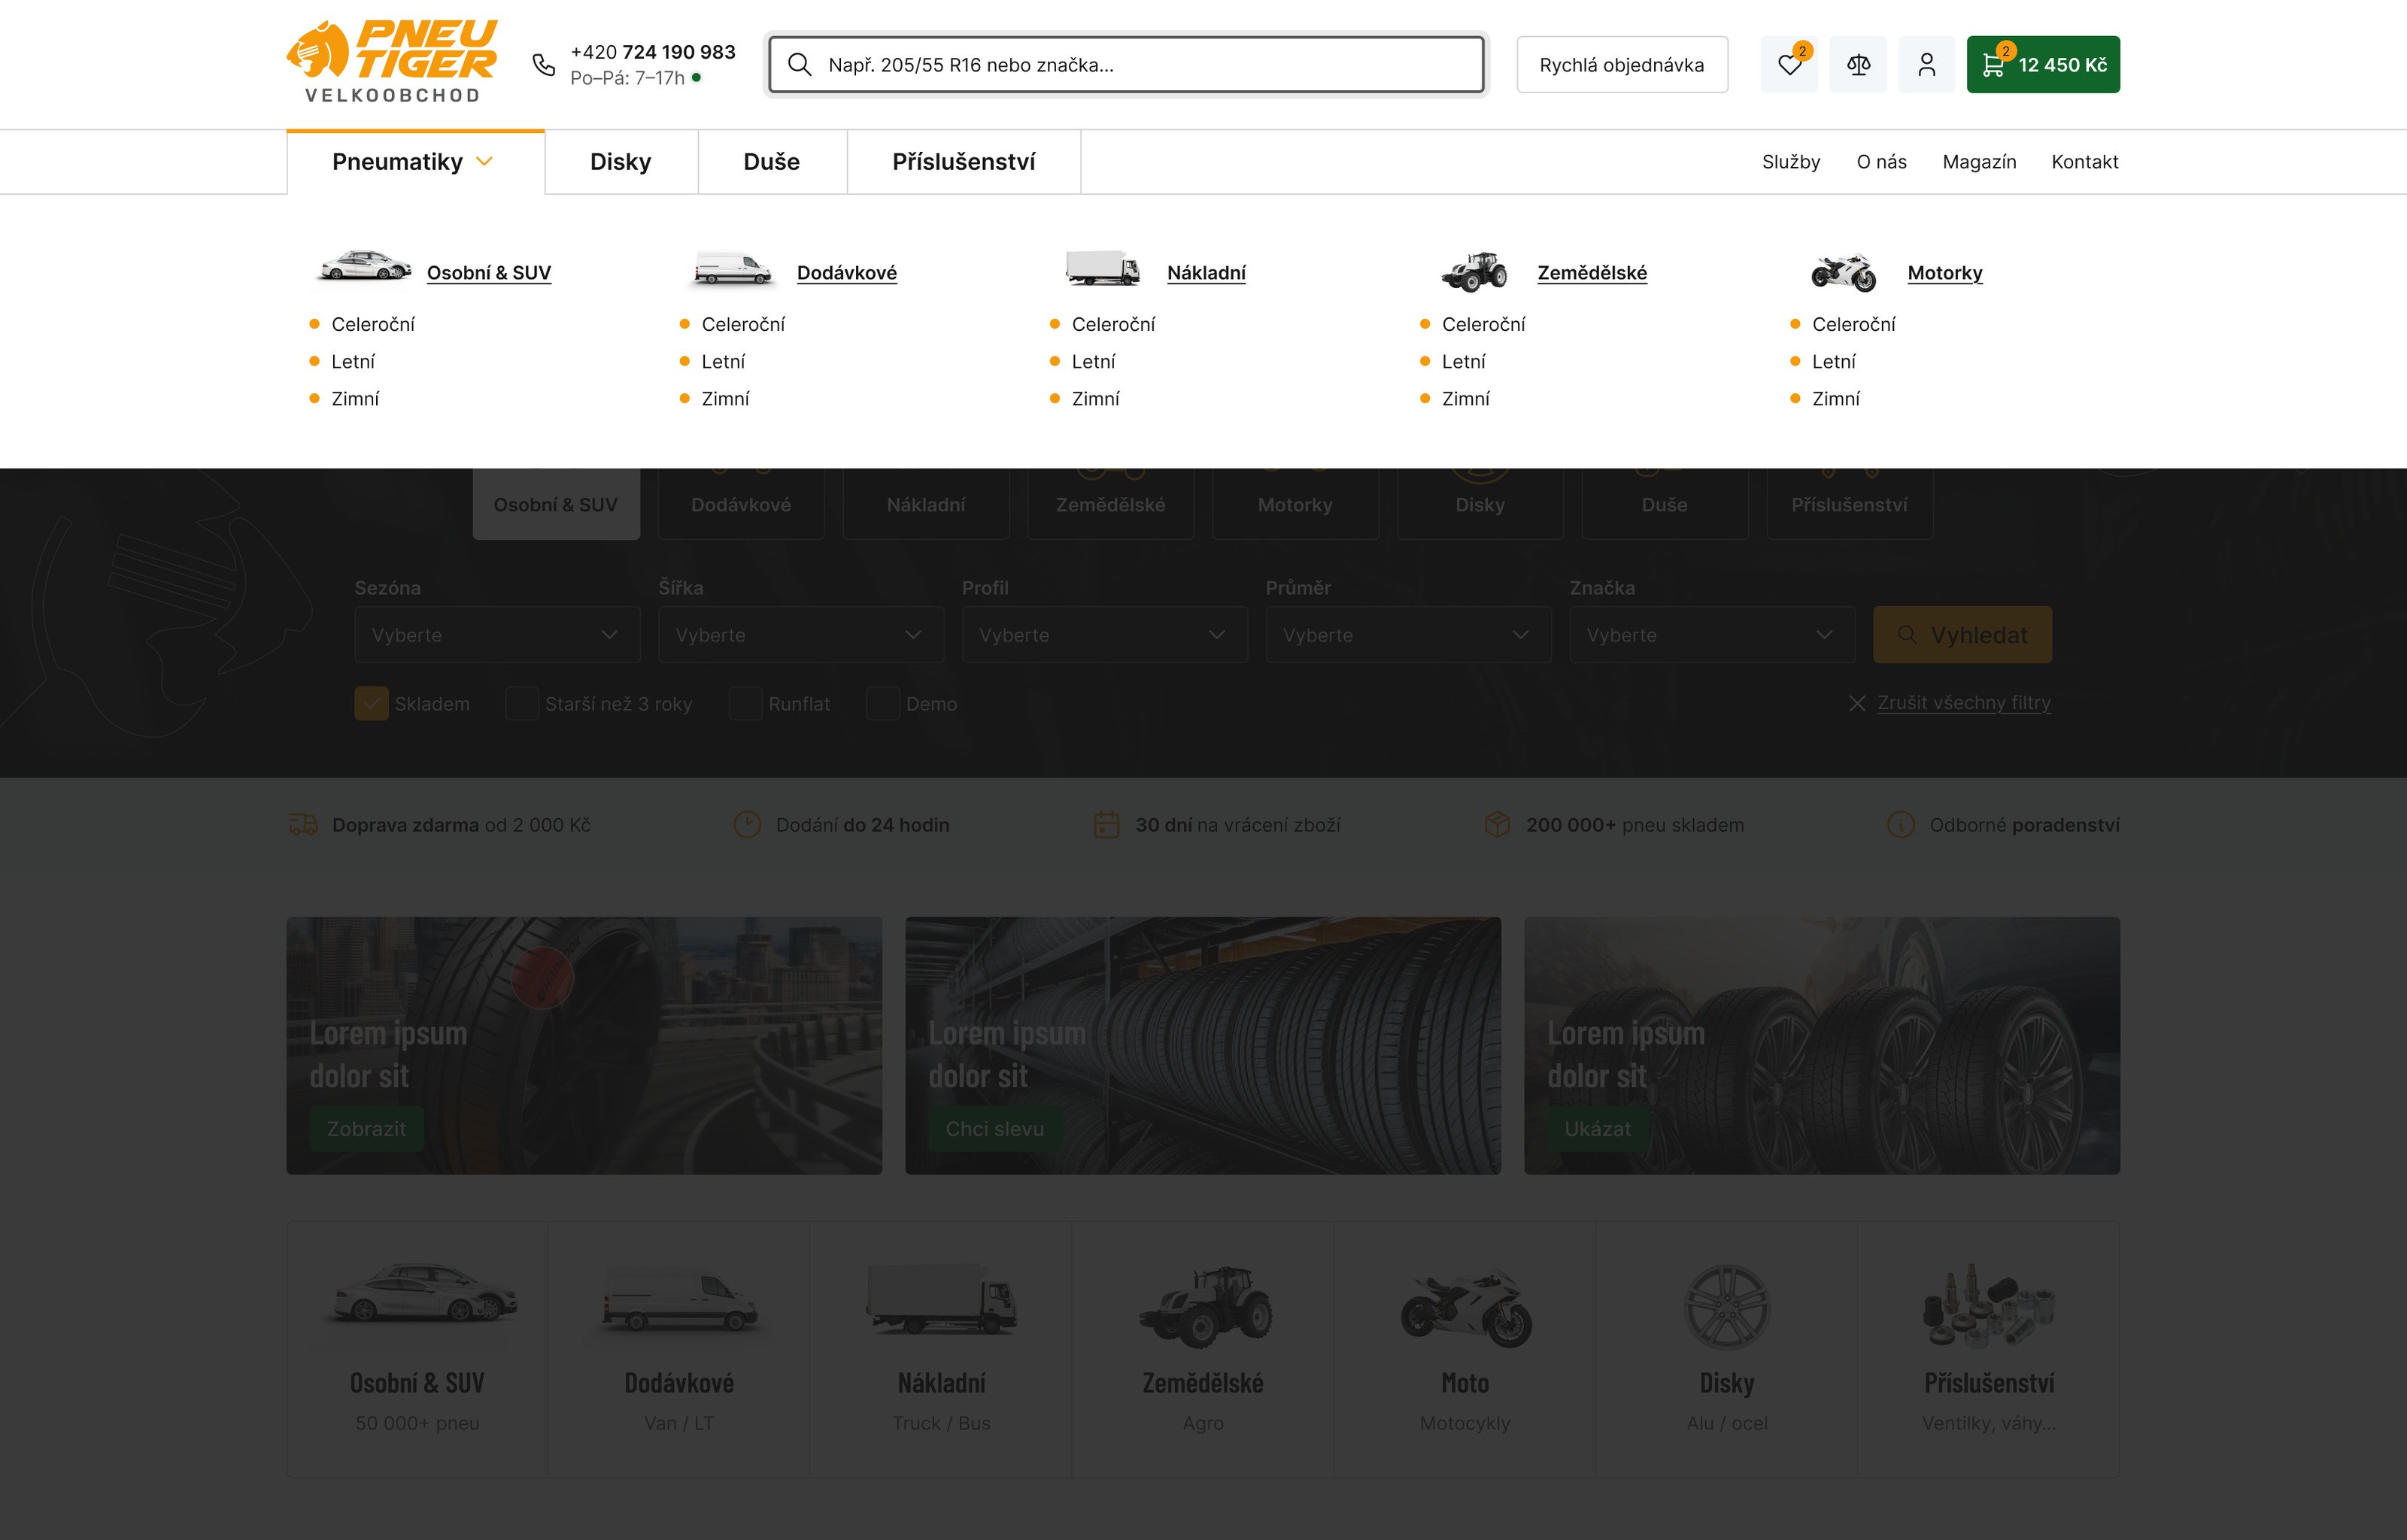Click the info icon by Odborné poradenství

(x=1900, y=825)
